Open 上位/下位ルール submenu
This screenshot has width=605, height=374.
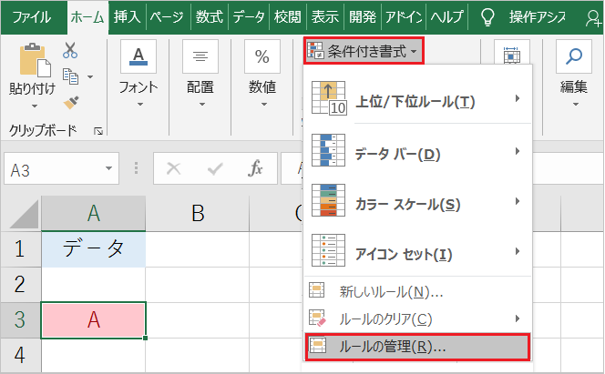click(x=417, y=98)
